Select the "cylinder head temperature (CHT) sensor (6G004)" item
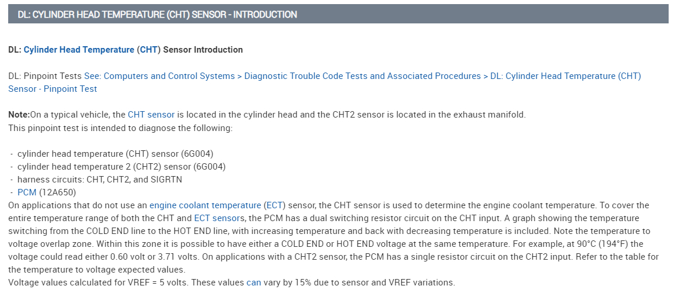 115,154
